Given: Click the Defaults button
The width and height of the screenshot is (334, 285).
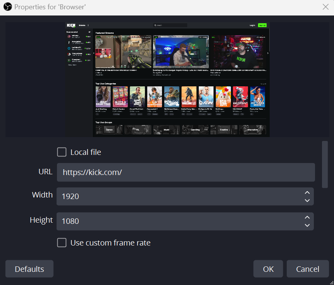Looking at the screenshot, I should [29, 268].
